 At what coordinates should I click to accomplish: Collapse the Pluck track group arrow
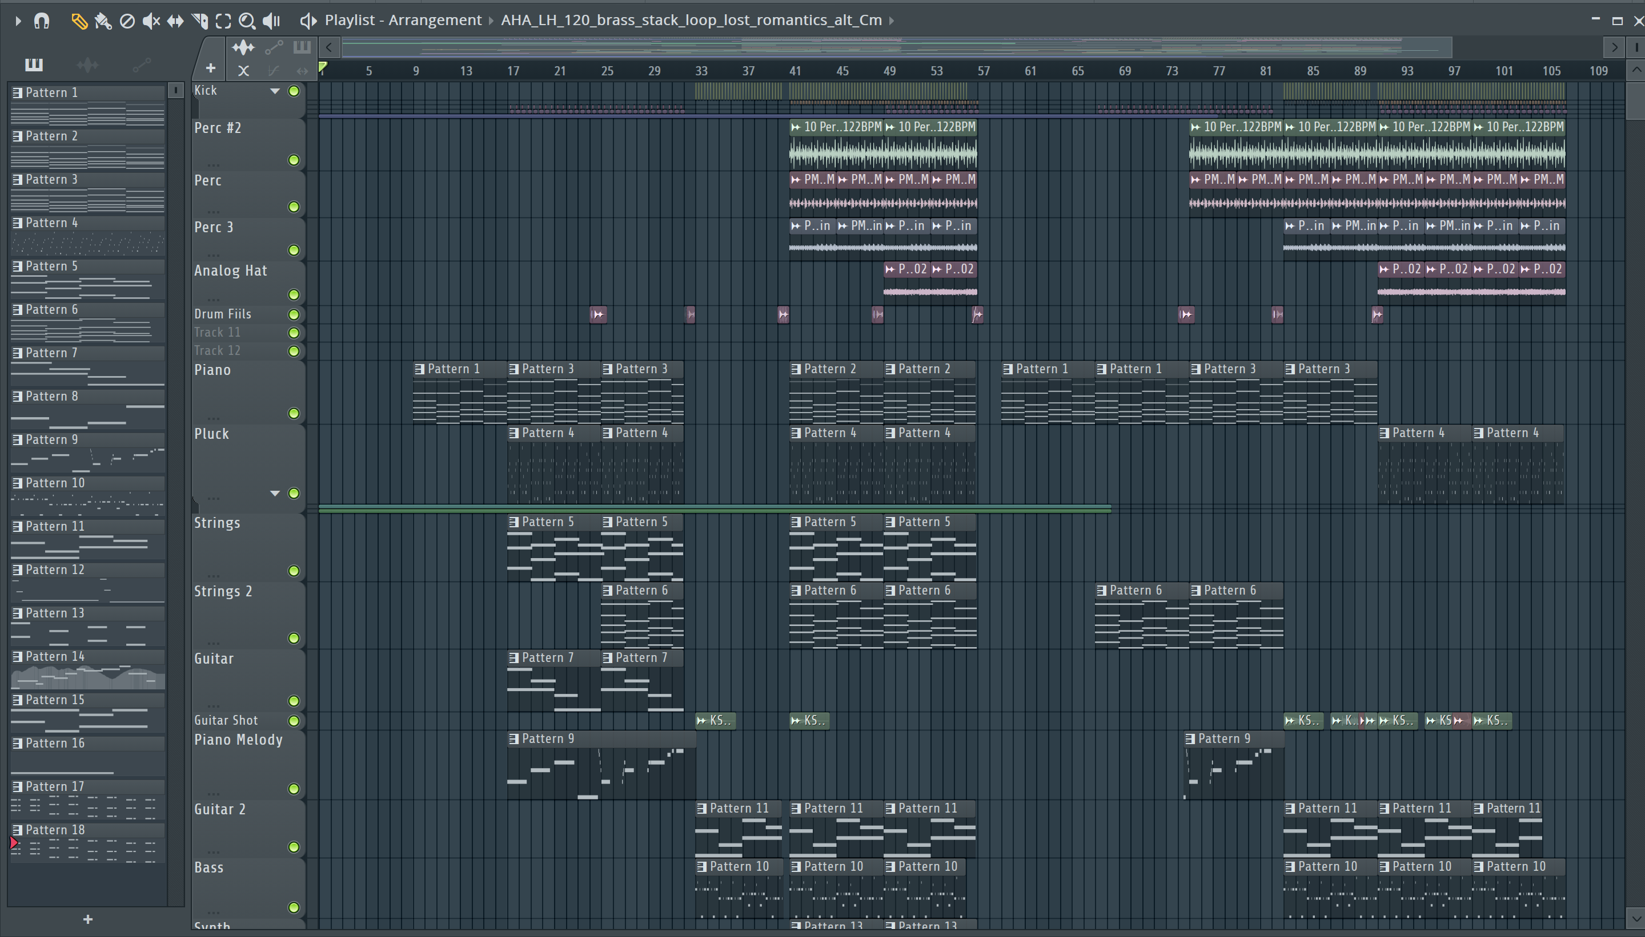[x=275, y=493]
